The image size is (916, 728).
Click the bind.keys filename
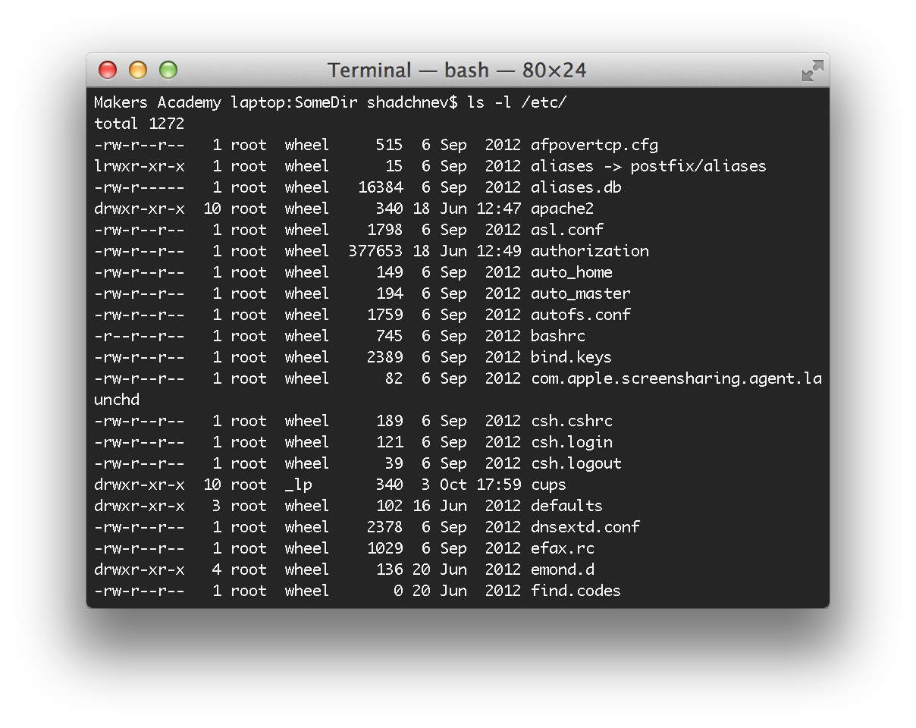[571, 357]
